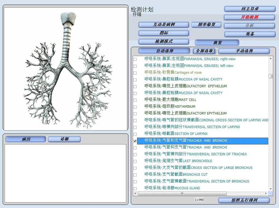Uncheck the highlighted TRACHEA AND BRONCHI checkbox
Screen dimensions: 279x208
tap(135, 141)
